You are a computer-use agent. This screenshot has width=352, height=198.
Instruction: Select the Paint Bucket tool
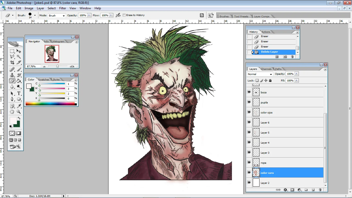[x=19, y=81]
